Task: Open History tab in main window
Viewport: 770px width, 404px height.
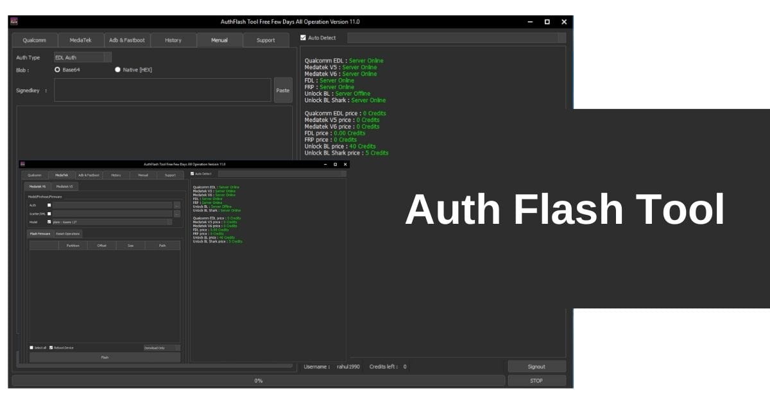Action: tap(173, 40)
